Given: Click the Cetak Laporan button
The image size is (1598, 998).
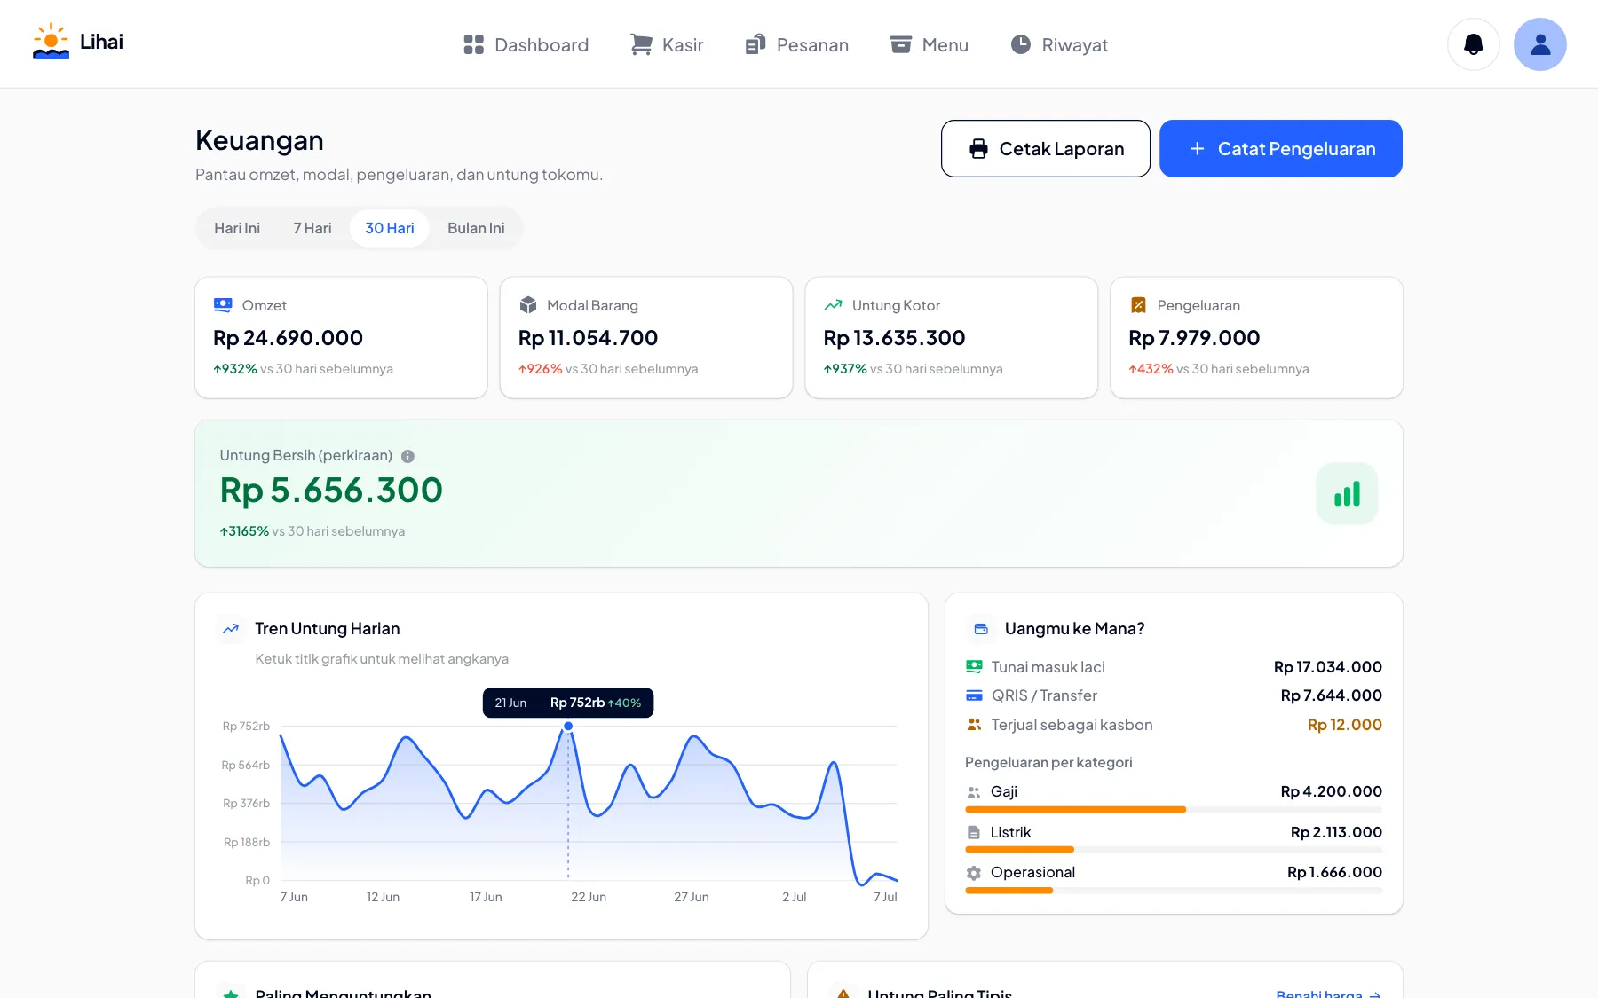Looking at the screenshot, I should click(1046, 149).
